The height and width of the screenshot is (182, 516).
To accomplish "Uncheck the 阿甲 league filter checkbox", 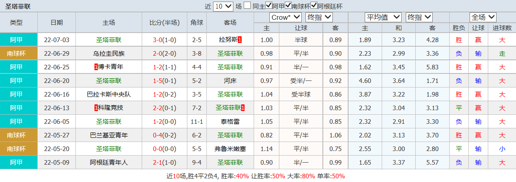I will [x=269, y=6].
